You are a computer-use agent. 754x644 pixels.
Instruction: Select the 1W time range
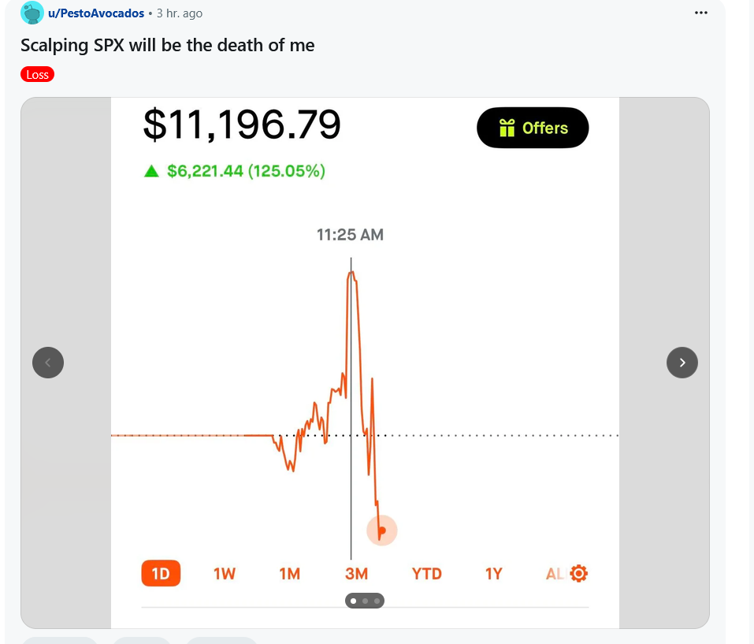click(224, 574)
